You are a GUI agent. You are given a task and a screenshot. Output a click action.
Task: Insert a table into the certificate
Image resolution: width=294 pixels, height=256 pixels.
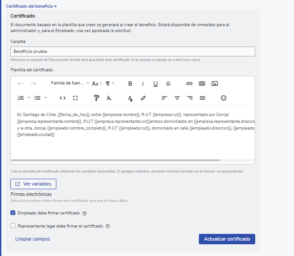pos(202,84)
